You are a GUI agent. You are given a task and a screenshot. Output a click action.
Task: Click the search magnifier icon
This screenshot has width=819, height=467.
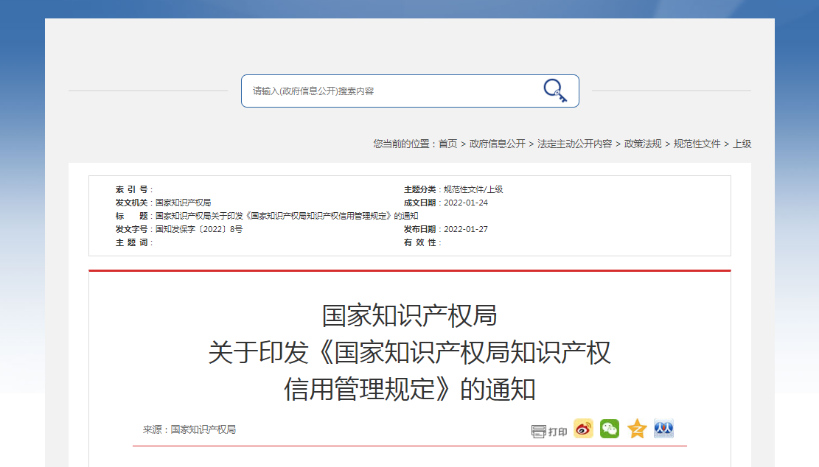[x=554, y=91]
